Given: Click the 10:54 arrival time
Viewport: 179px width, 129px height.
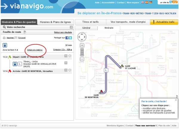Looking at the screenshot, I should (5, 71).
